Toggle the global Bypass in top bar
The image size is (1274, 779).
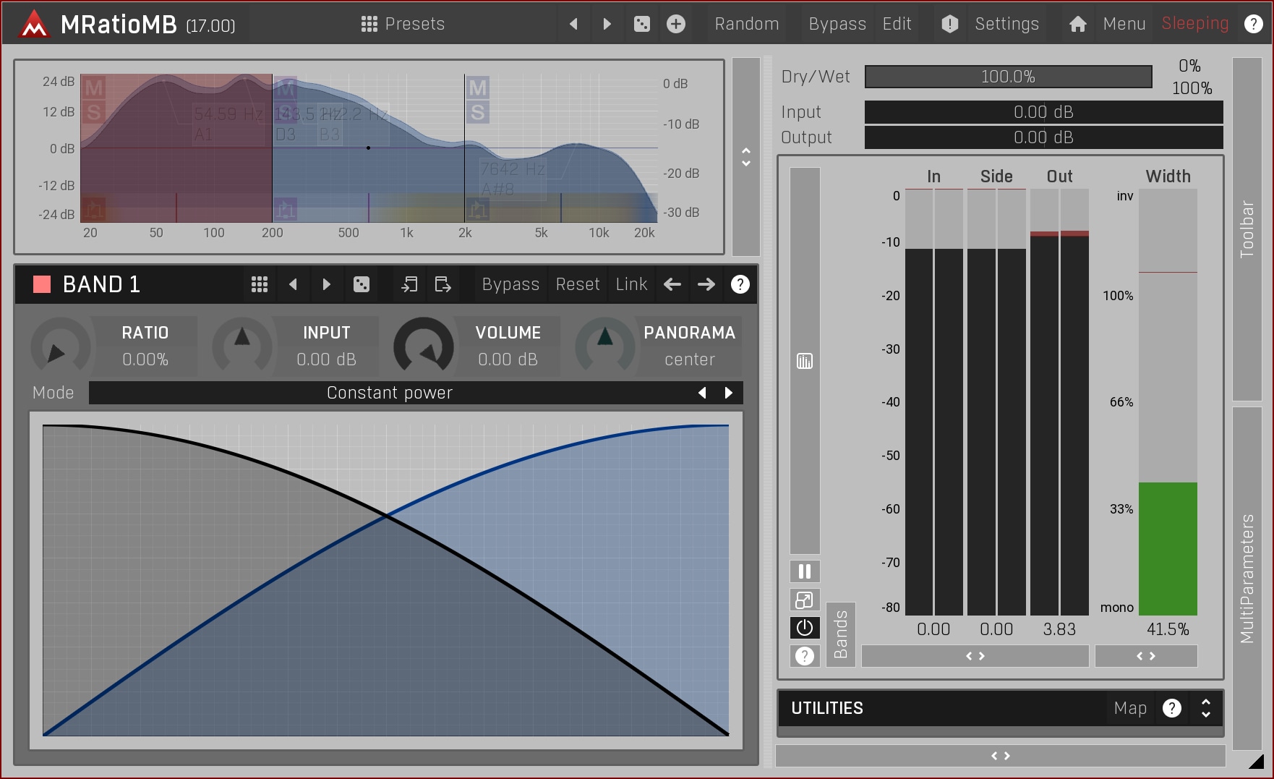[837, 24]
